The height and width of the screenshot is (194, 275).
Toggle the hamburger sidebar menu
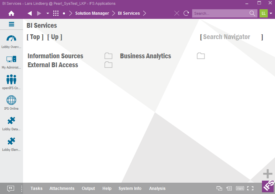[x=11, y=24]
